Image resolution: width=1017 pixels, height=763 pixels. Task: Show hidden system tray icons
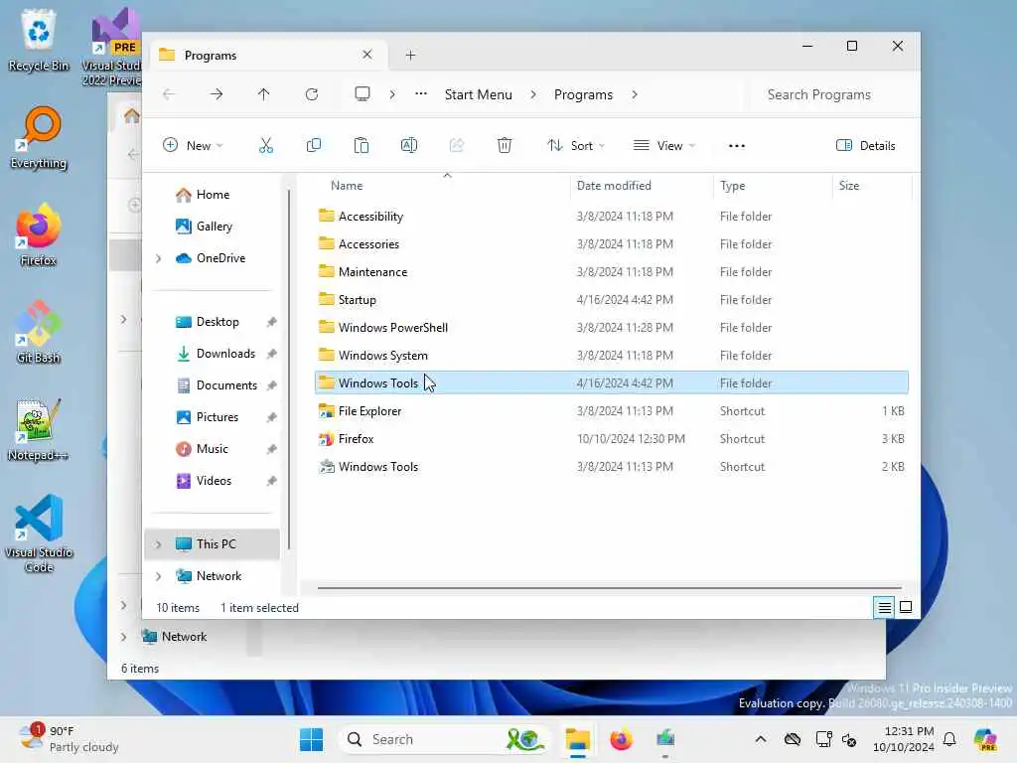tap(761, 739)
